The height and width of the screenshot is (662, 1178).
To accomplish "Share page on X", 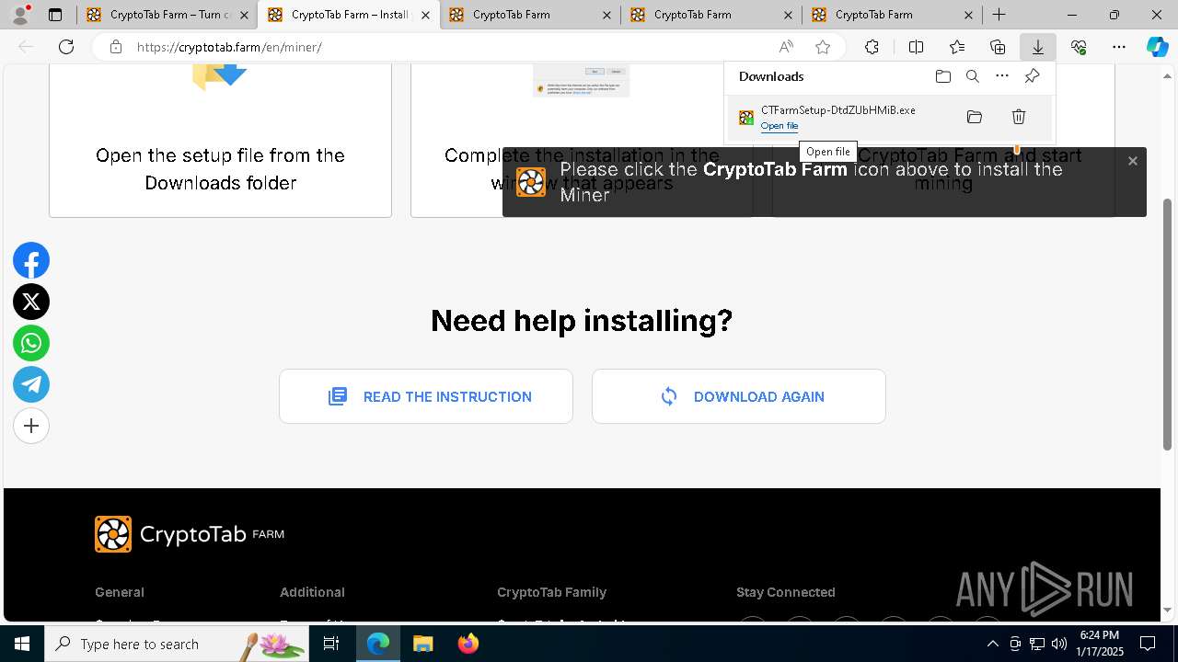I will [31, 302].
